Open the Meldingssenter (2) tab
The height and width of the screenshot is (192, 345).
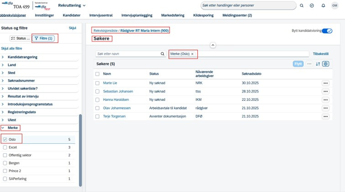pyautogui.click(x=237, y=15)
